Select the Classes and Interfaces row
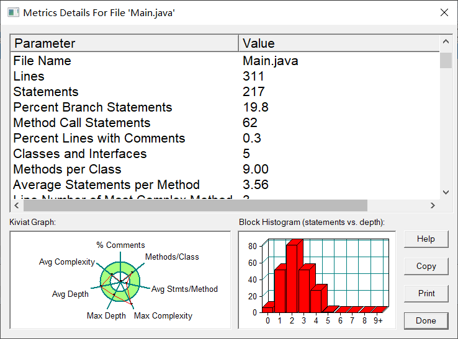458x339 pixels. point(225,154)
